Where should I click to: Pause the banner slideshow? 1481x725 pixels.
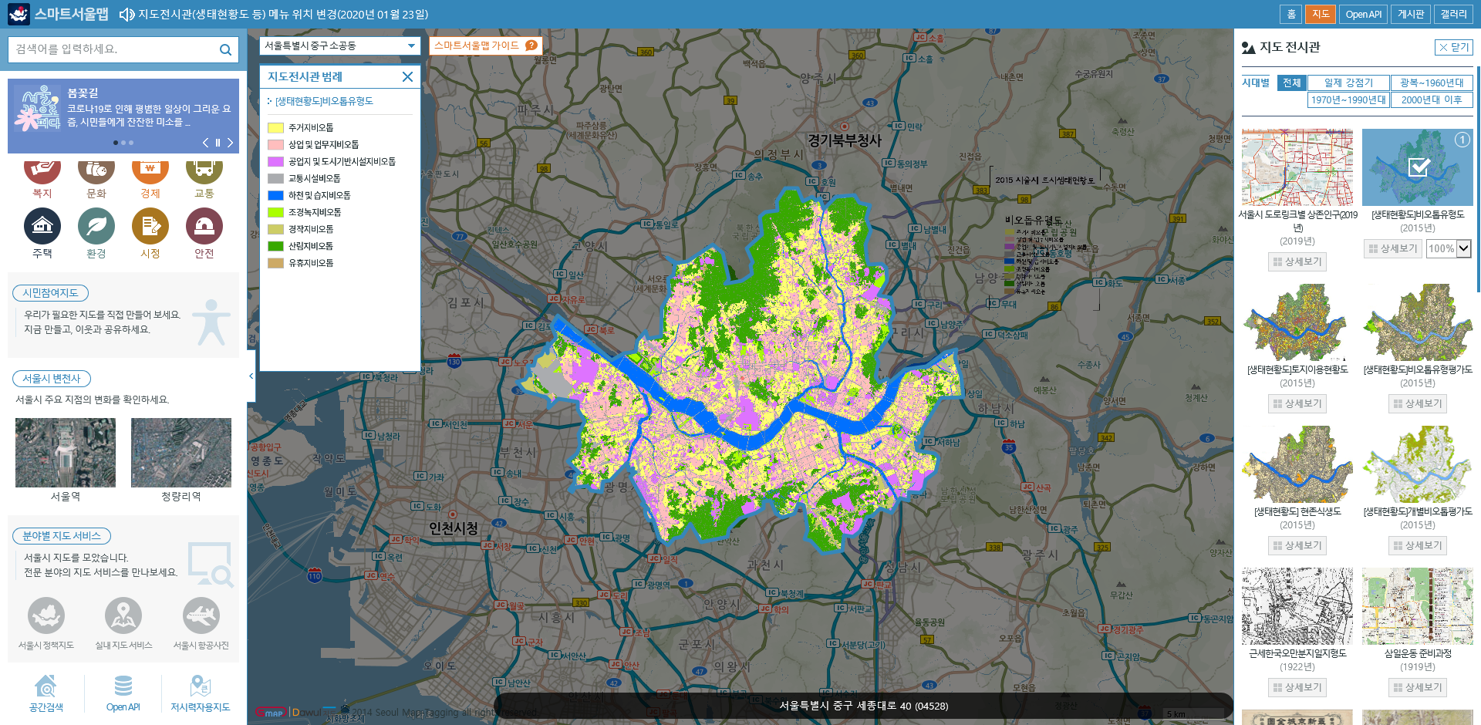[218, 143]
